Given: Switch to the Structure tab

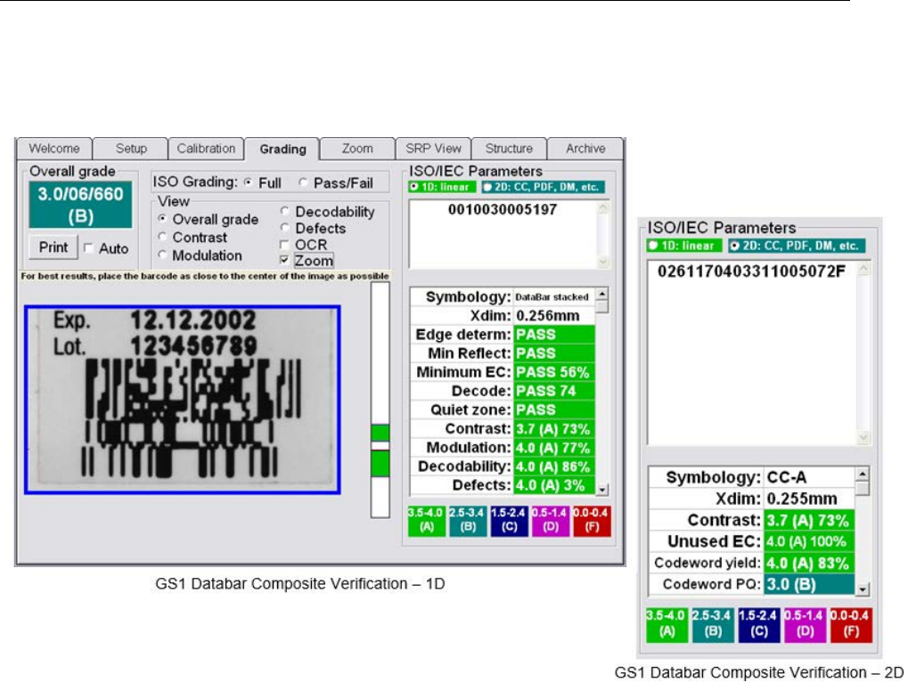Looking at the screenshot, I should [509, 149].
